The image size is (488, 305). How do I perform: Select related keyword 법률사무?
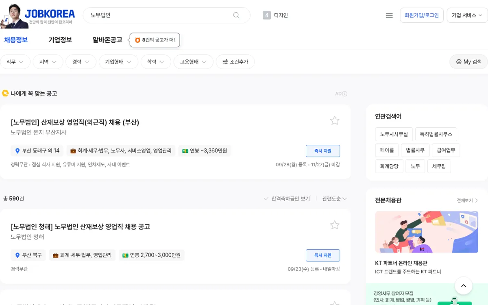[x=415, y=150]
